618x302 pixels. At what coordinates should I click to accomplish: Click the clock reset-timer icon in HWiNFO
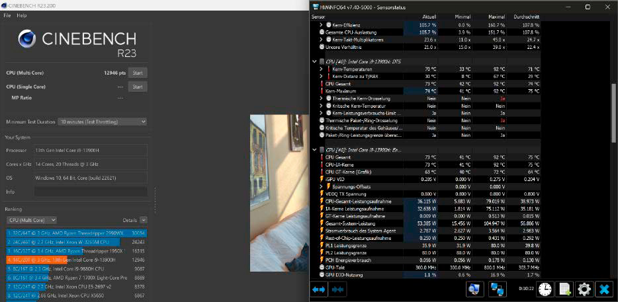546,290
